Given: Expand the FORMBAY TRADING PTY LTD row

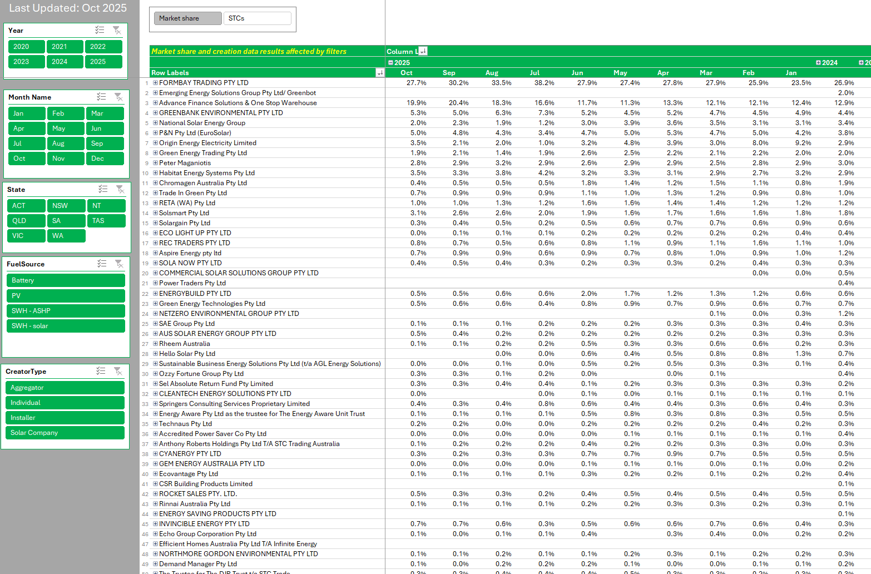Looking at the screenshot, I should pos(156,83).
